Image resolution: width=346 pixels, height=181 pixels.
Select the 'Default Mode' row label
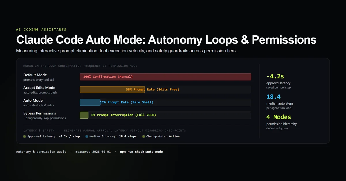pyautogui.click(x=35, y=75)
